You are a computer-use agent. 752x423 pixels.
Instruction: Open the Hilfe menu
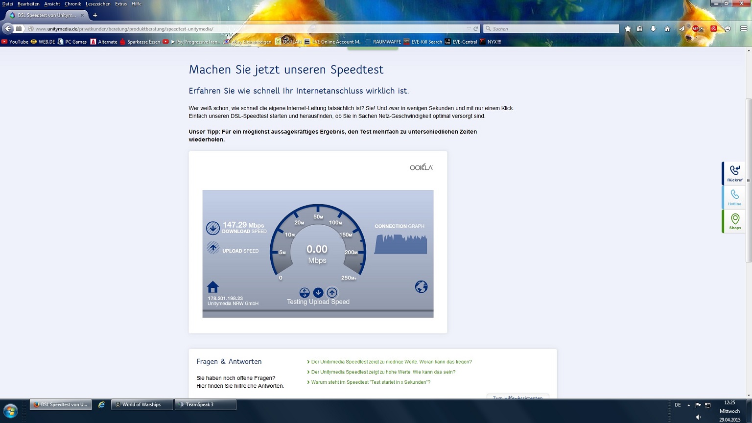[x=137, y=4]
